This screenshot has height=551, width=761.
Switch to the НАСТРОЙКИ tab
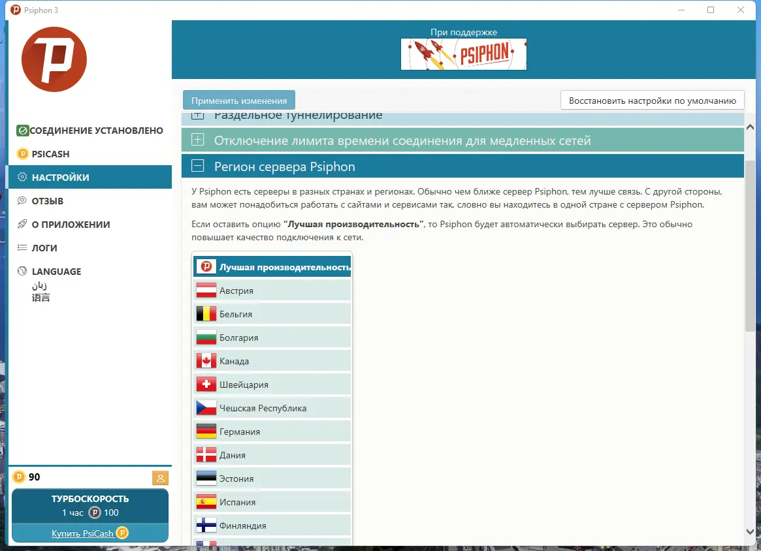tap(90, 177)
